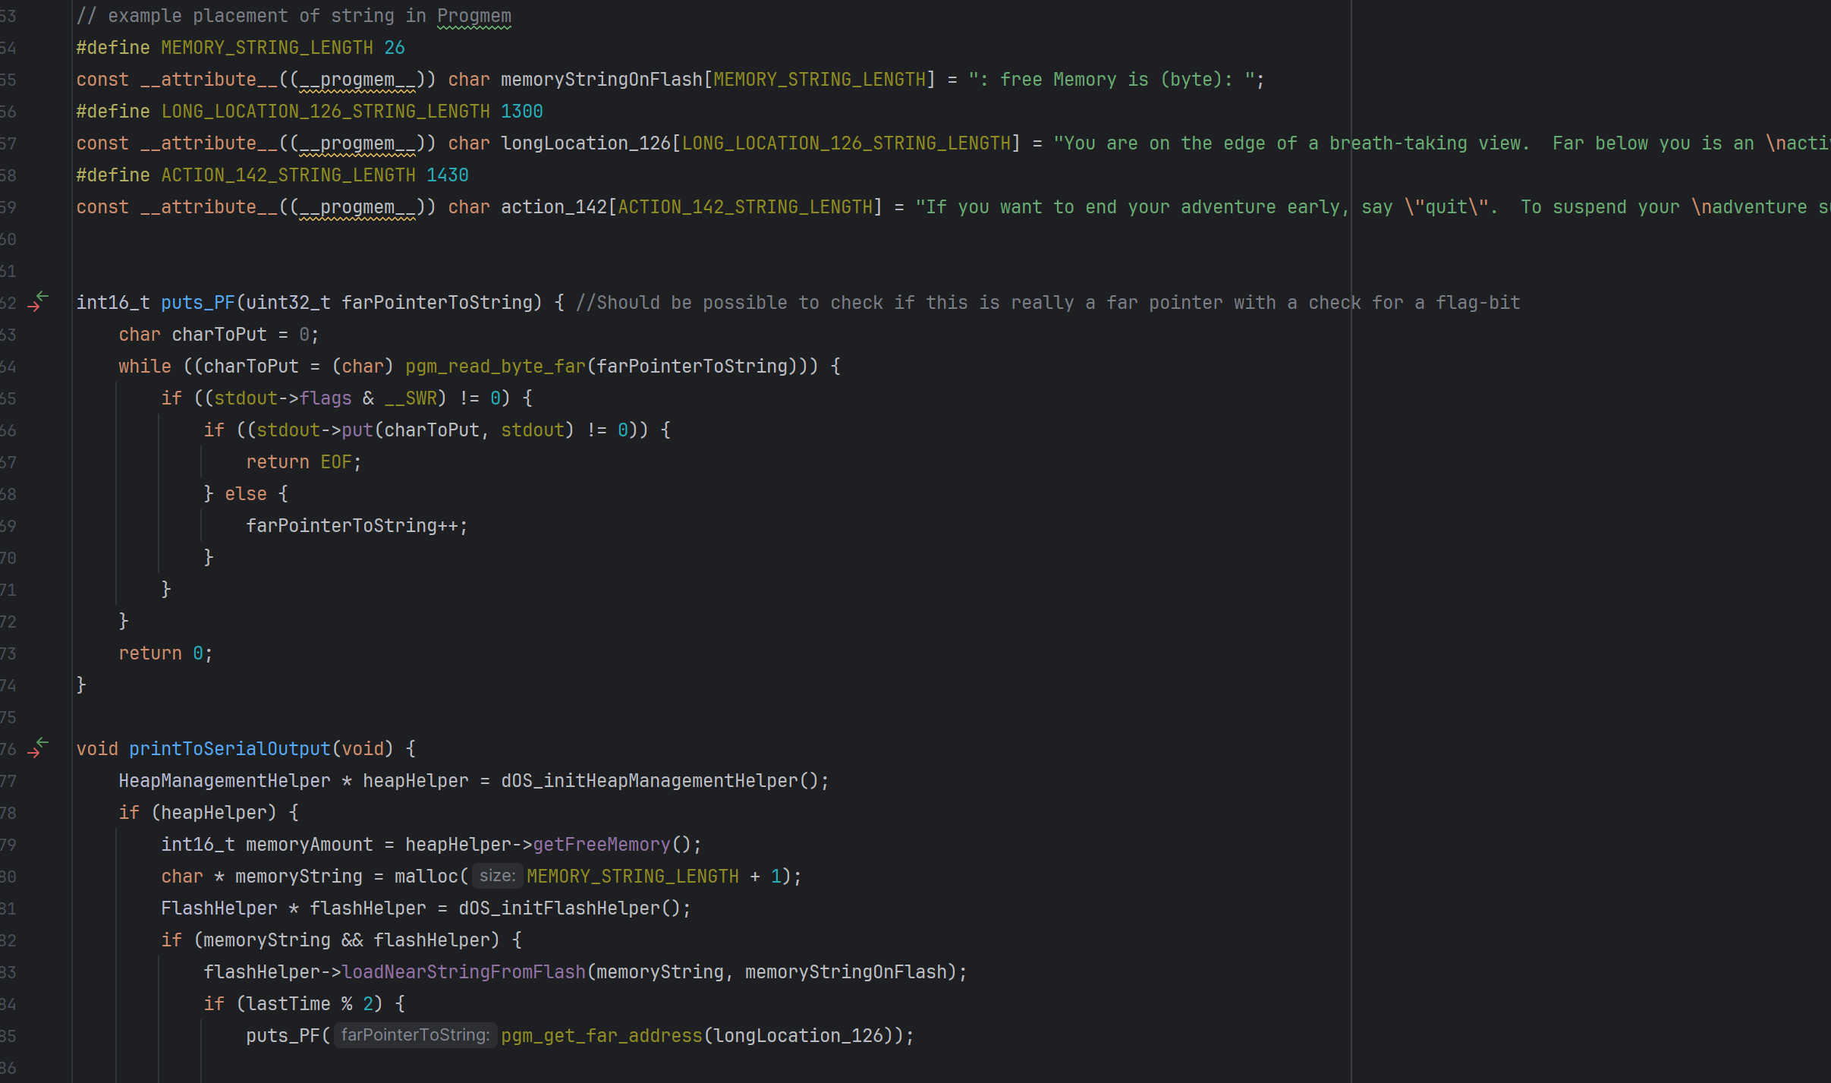Click the EOF return value

click(335, 461)
